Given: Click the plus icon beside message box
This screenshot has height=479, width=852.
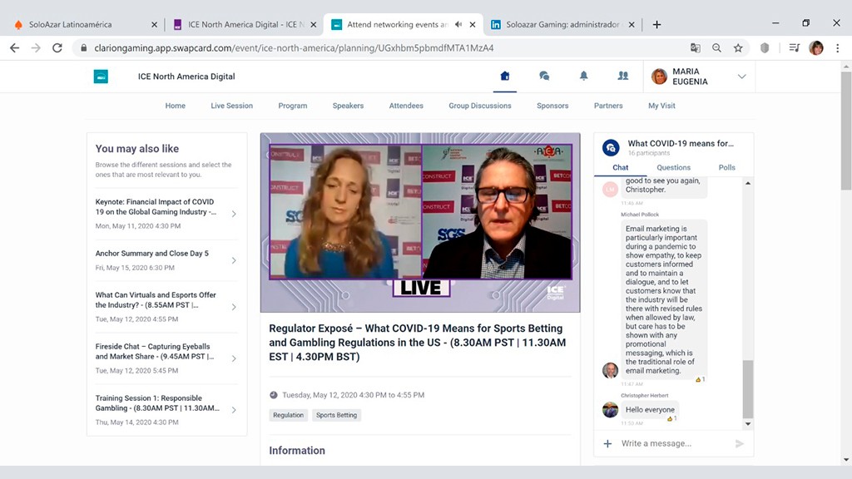Looking at the screenshot, I should coord(607,444).
